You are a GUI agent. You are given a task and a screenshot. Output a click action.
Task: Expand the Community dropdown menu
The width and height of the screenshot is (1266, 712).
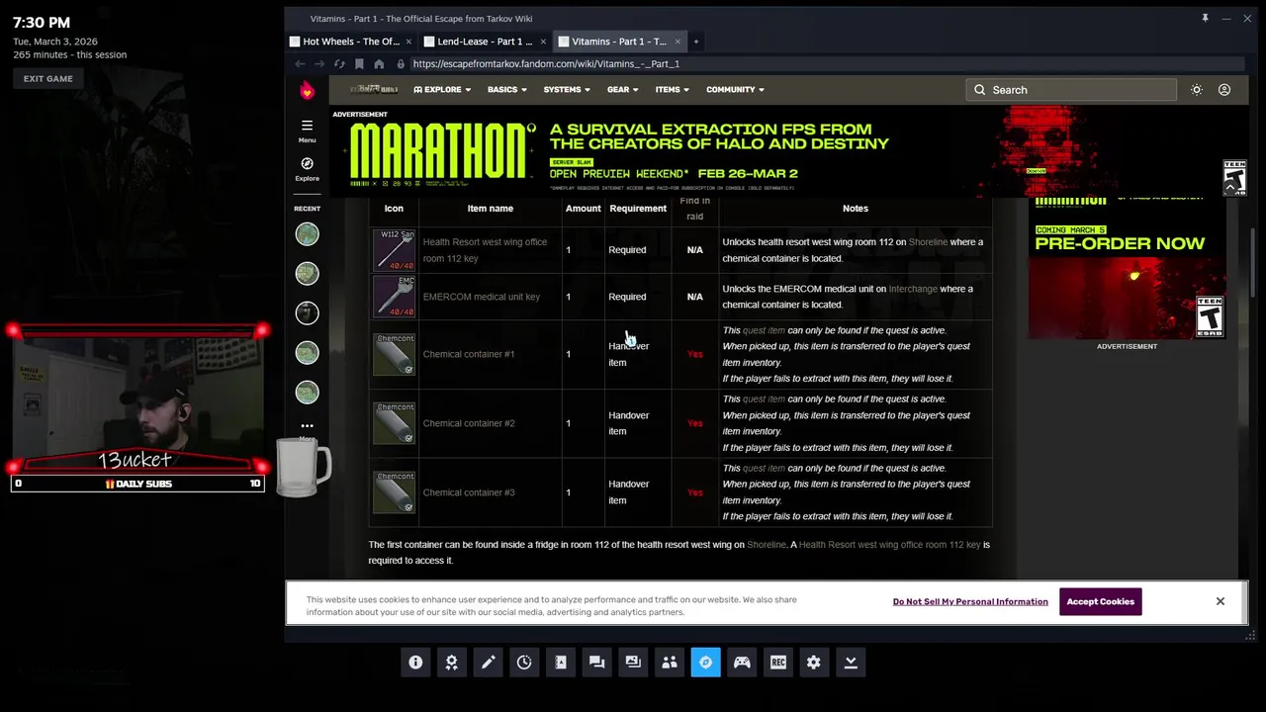tap(736, 90)
